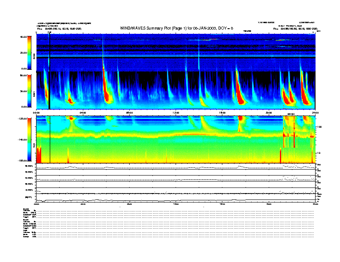Click the 08:00 label under RAD1 spectrogram
The height and width of the screenshot is (262, 340).
129,113
